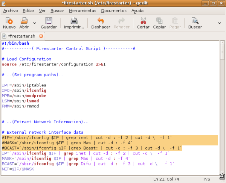This screenshot has width=226, height=183.
Task: Copy selection with Copiar icon
Action: (x=159, y=21)
